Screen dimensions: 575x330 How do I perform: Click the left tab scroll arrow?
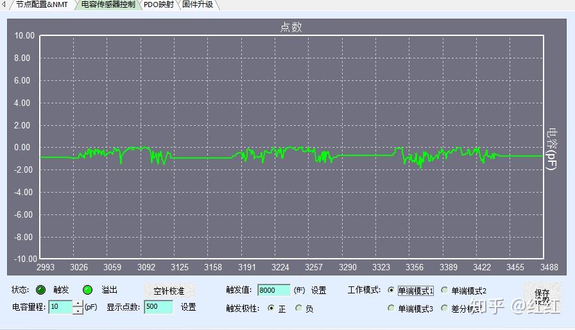coord(4,4)
